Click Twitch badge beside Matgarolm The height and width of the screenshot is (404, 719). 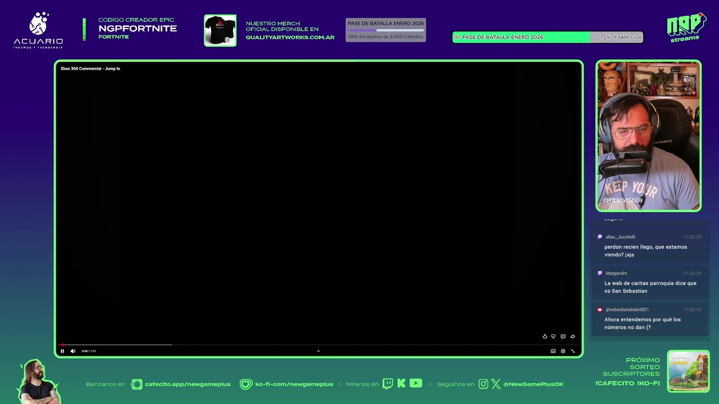[600, 273]
